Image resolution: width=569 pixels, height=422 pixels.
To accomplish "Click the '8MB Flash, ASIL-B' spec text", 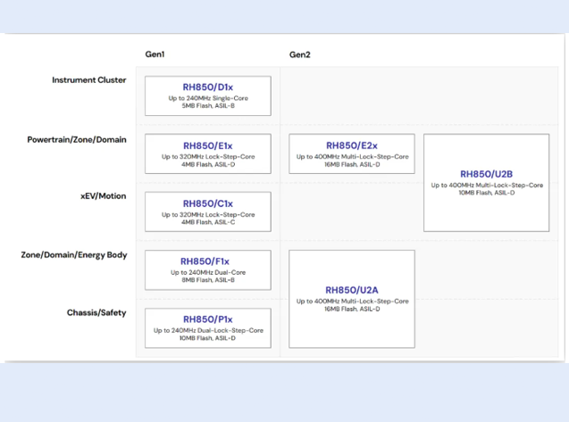I will (x=207, y=279).
